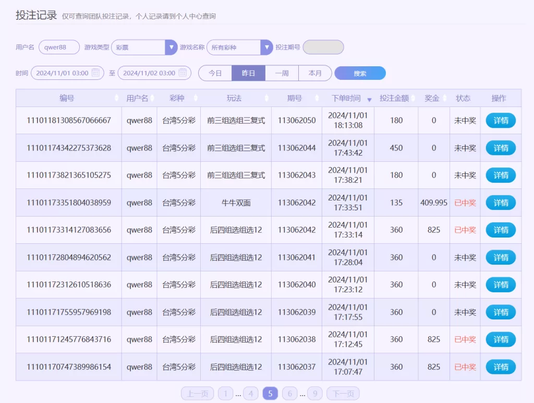Click the 投注记录 page title
Screen dimensions: 534x403
tap(36, 15)
